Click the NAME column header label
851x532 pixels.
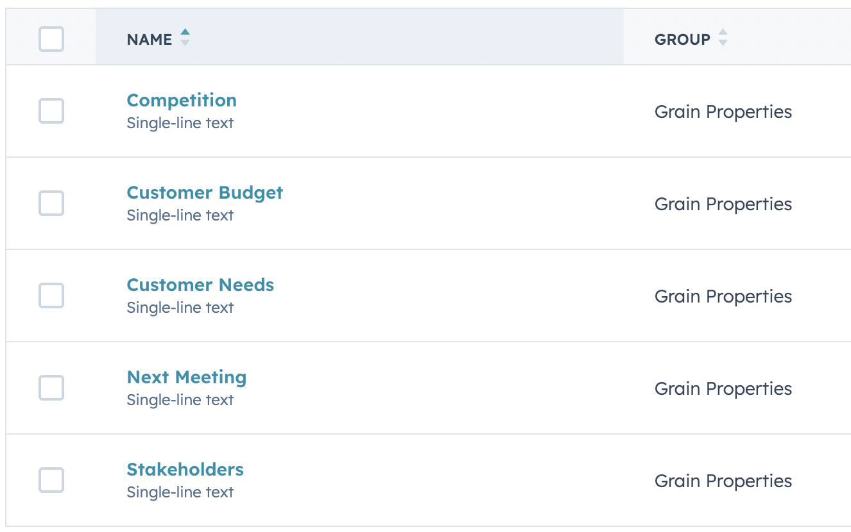tap(150, 39)
